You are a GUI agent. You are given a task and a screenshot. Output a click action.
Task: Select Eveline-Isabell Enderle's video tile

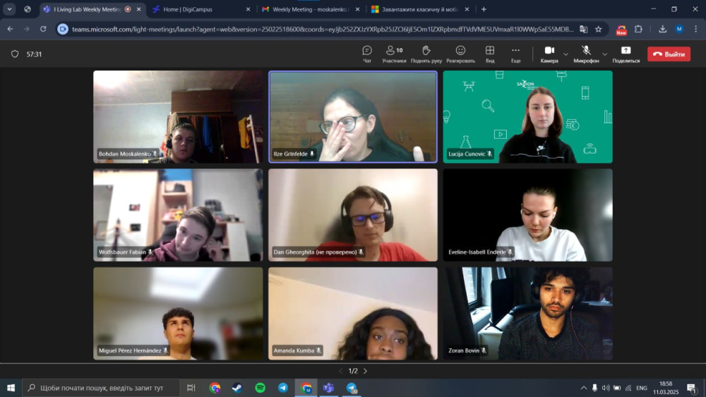527,215
